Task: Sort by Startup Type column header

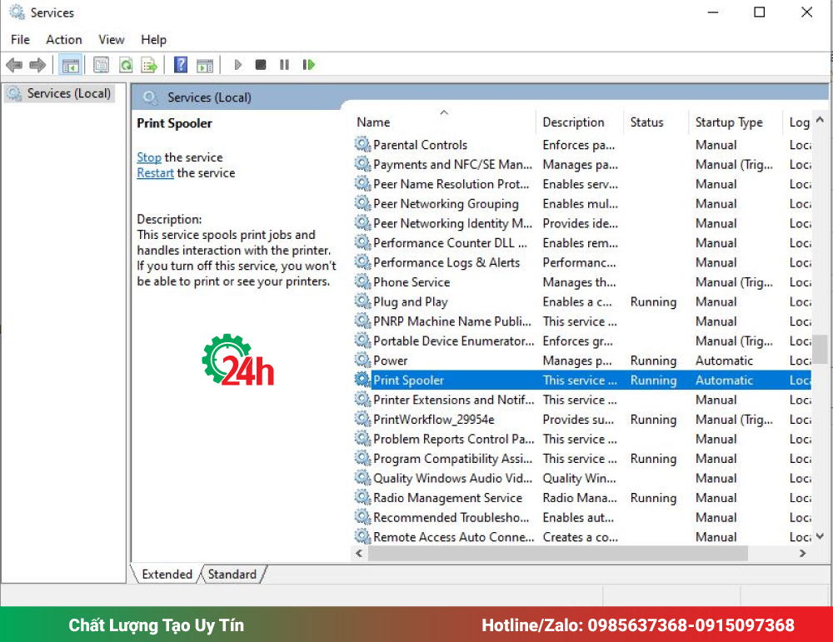Action: [729, 122]
